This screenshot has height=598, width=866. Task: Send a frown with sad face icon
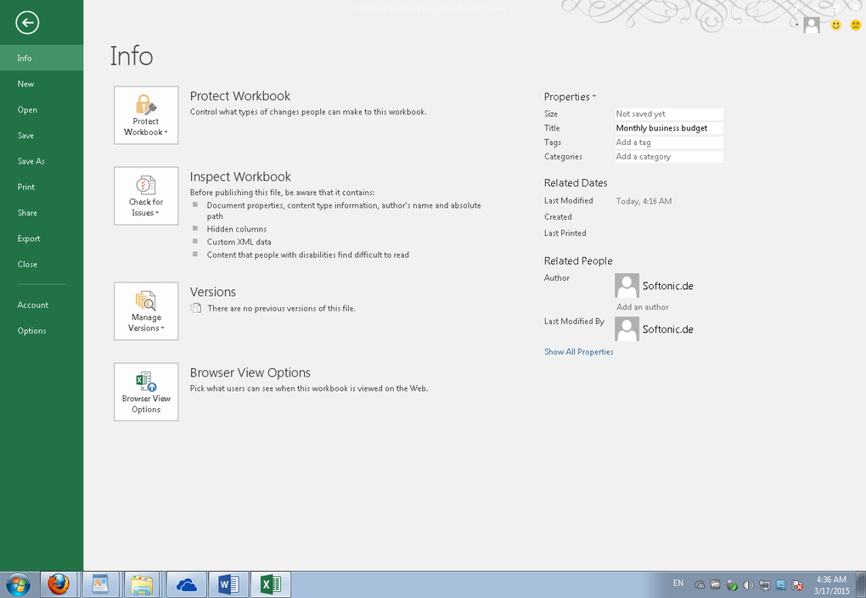point(856,25)
